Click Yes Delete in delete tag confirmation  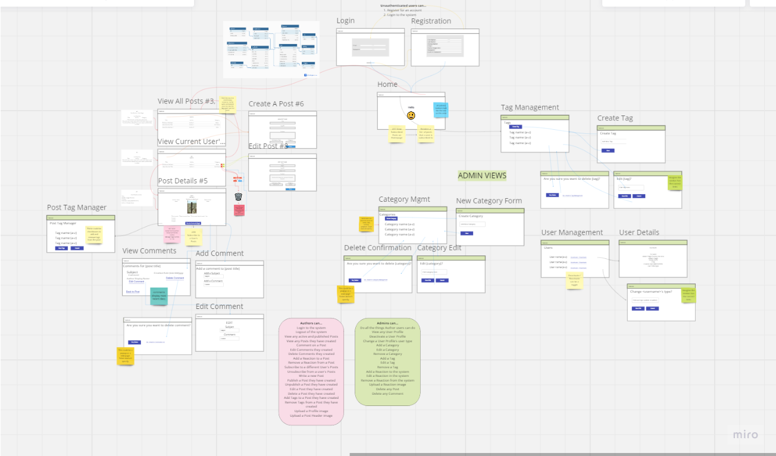pyautogui.click(x=552, y=195)
